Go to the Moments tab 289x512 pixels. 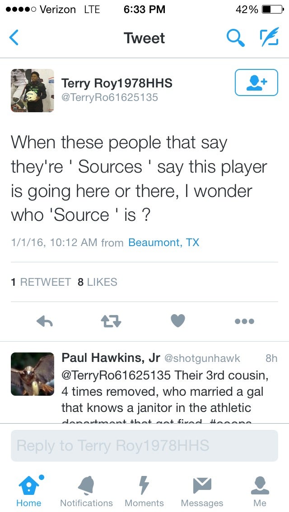(x=144, y=491)
